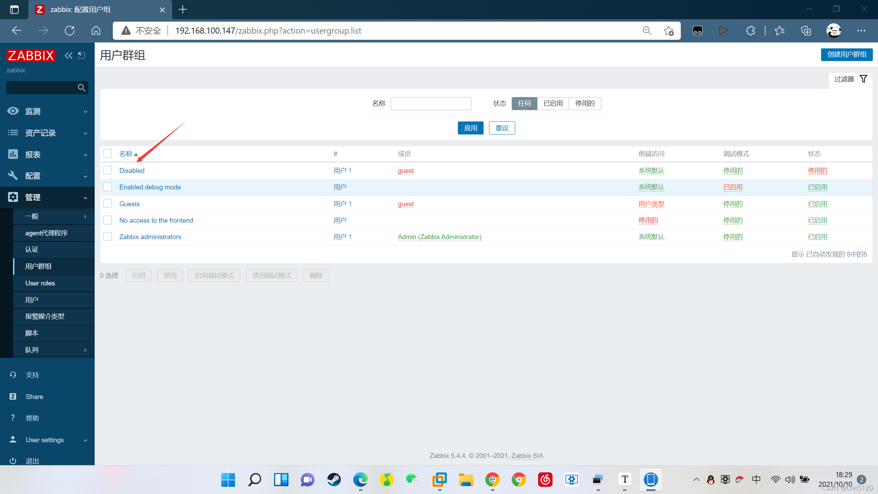This screenshot has height=494, width=878.
Task: Open the Windows Start menu
Action: point(228,480)
